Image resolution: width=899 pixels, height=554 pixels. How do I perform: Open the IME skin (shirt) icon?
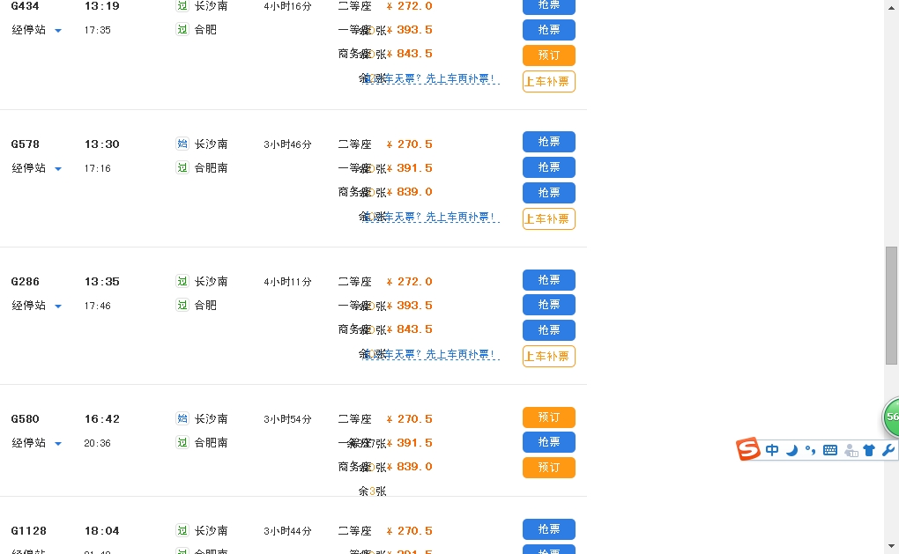click(869, 450)
